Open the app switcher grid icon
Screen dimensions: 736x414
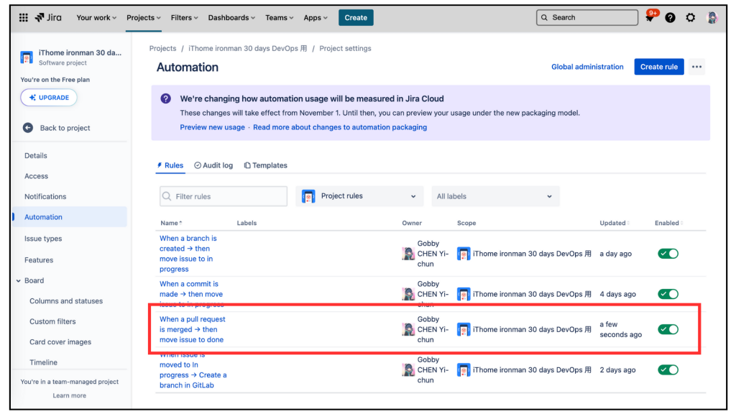pos(24,17)
